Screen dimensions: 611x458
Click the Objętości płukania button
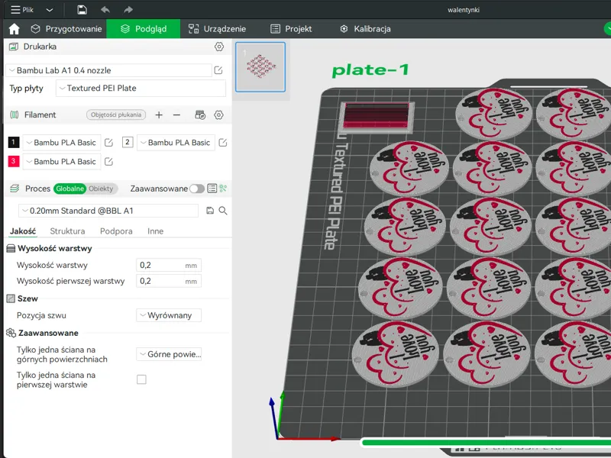tap(116, 115)
